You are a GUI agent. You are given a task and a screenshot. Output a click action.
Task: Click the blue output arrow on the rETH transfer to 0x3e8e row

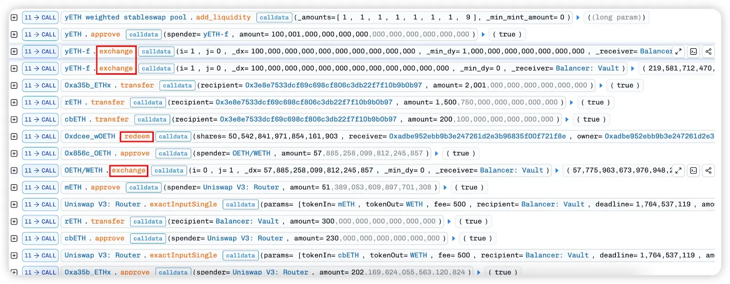pos(571,102)
